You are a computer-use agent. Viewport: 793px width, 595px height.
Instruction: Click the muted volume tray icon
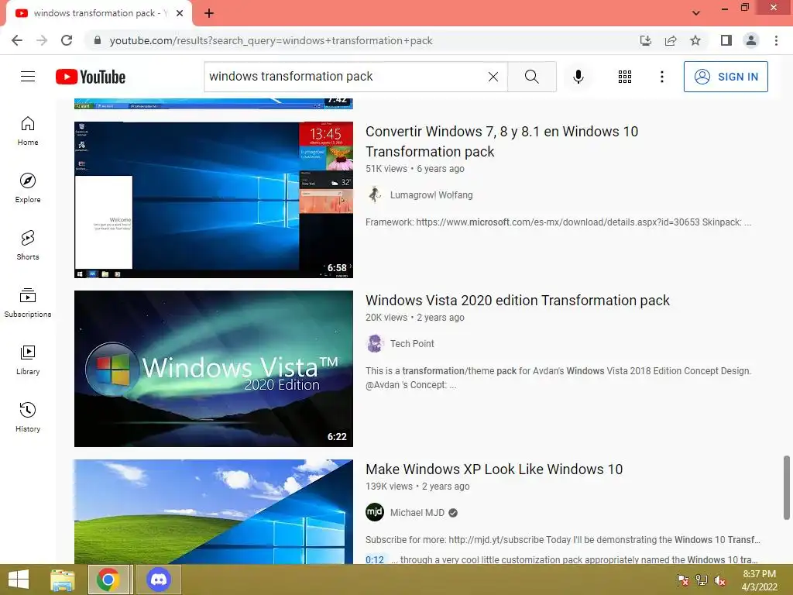coord(720,580)
